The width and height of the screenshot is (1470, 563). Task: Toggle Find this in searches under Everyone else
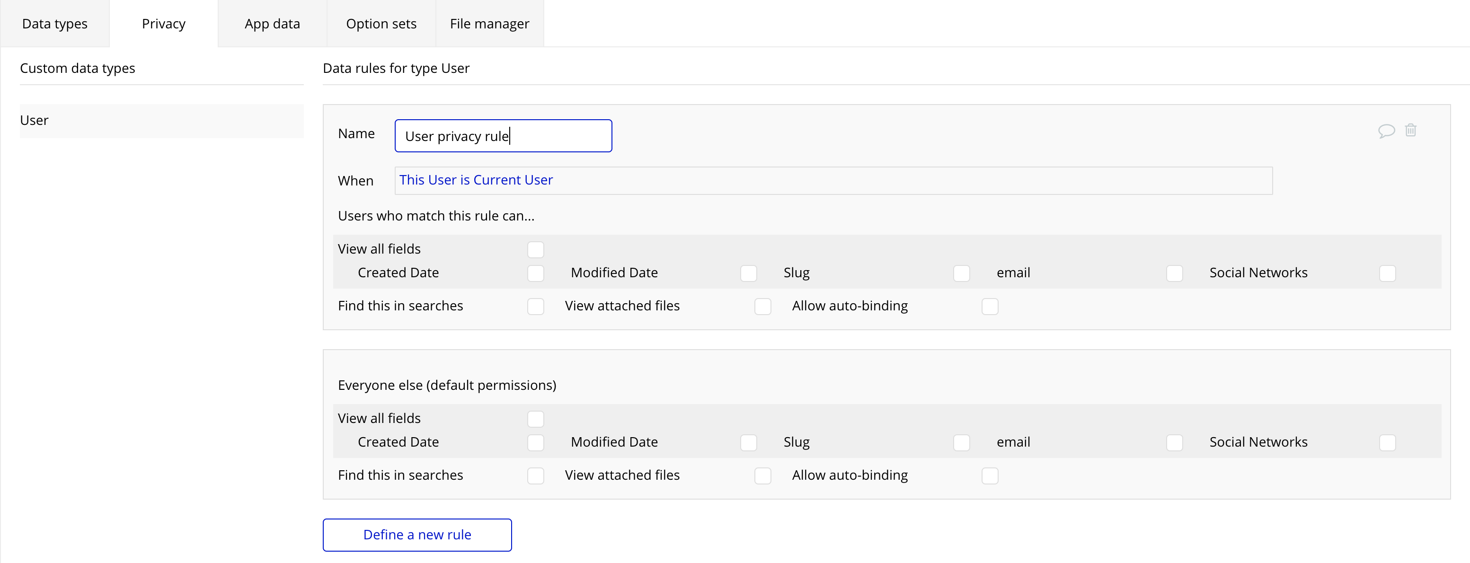coord(535,476)
